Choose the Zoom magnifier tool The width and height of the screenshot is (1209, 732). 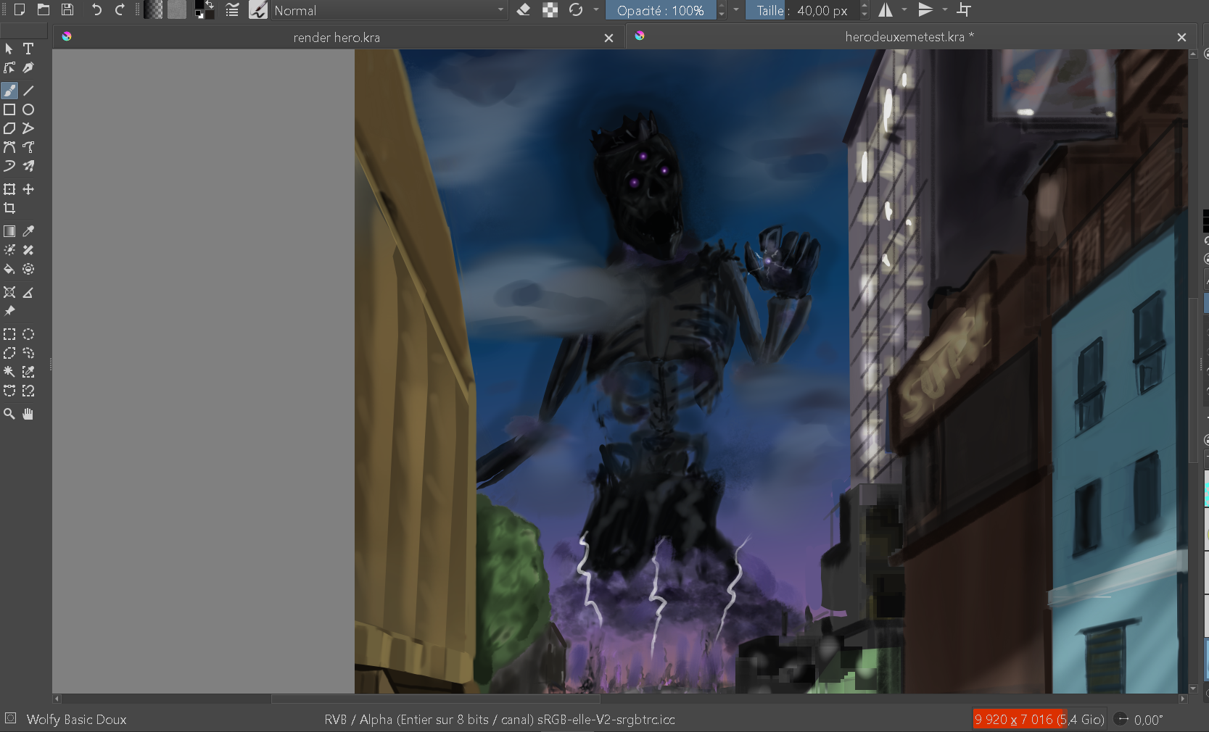[x=9, y=414]
